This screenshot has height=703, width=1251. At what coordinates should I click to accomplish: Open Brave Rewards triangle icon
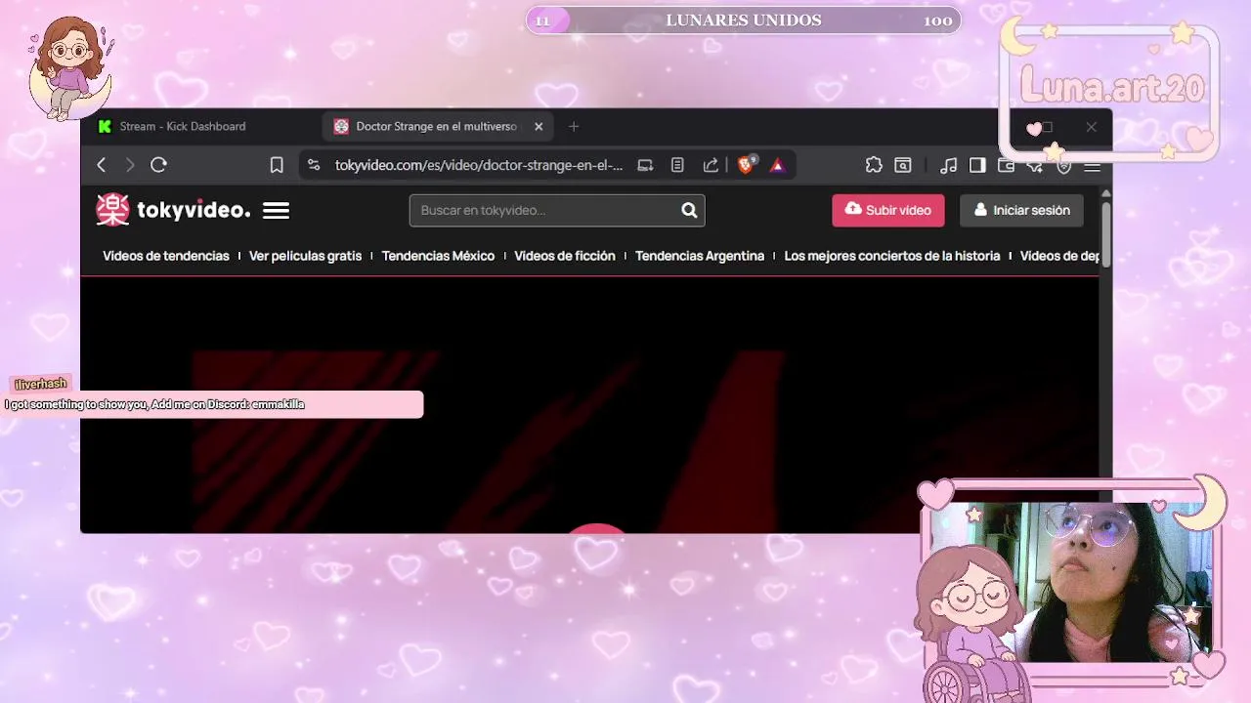[x=777, y=165]
